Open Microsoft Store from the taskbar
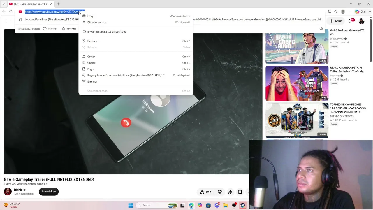Image resolution: width=373 pixels, height=210 pixels. (x=208, y=205)
